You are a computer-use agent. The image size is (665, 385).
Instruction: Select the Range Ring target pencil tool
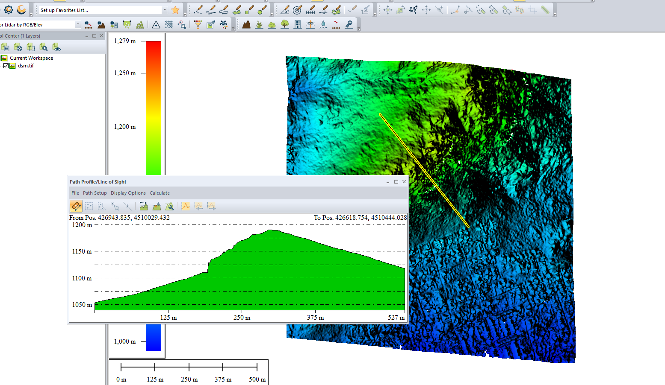298,10
